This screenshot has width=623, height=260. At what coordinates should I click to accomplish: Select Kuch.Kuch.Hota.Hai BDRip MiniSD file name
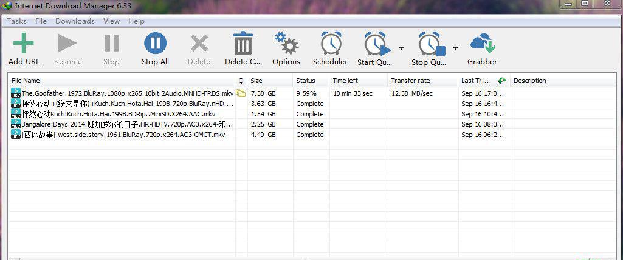(x=119, y=114)
